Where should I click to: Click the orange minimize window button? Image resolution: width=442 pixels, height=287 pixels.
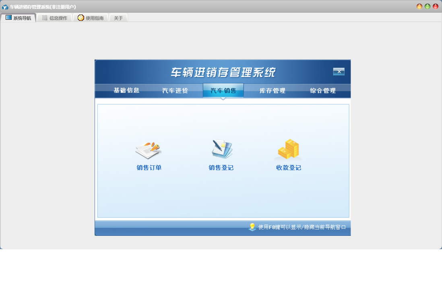[419, 6]
